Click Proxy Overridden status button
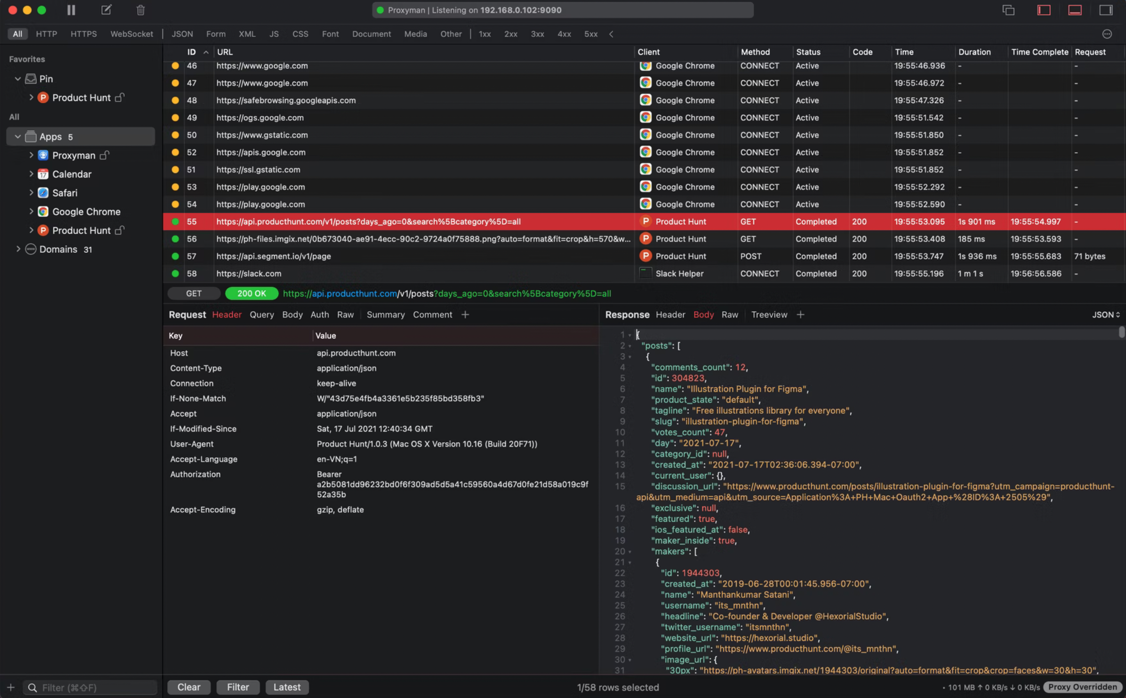This screenshot has width=1126, height=698. point(1082,687)
